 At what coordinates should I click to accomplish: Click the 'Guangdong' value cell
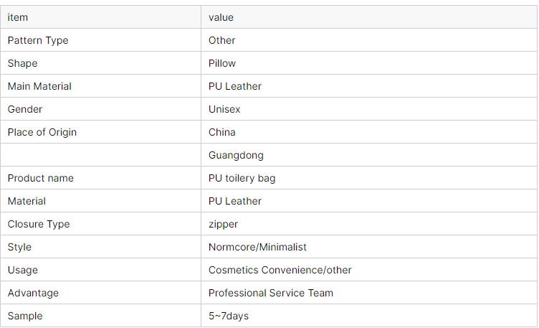pos(236,155)
